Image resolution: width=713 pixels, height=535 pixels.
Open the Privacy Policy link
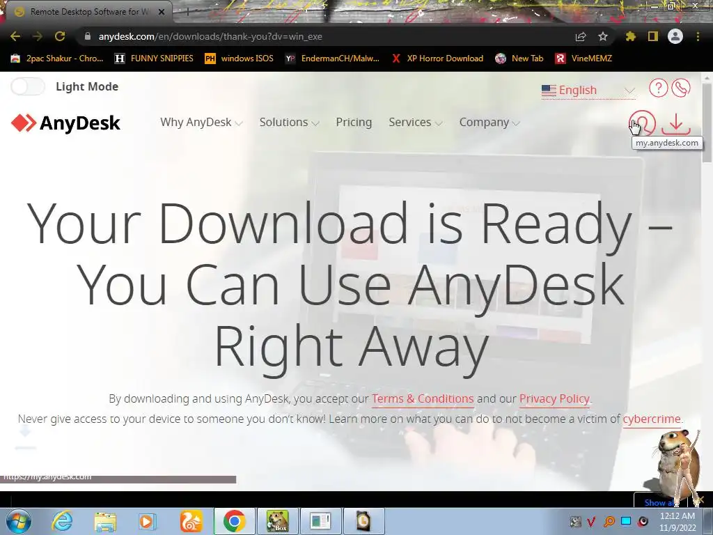coord(554,398)
